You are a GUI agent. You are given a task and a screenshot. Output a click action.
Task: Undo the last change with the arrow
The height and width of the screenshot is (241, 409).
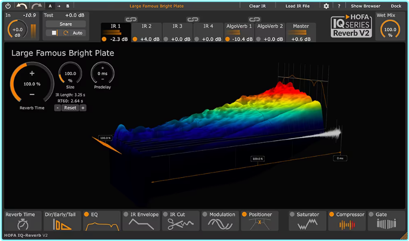[x=22, y=6]
